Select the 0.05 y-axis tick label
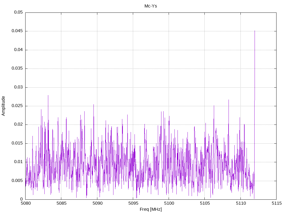The height and width of the screenshot is (213, 284). [x=18, y=12]
